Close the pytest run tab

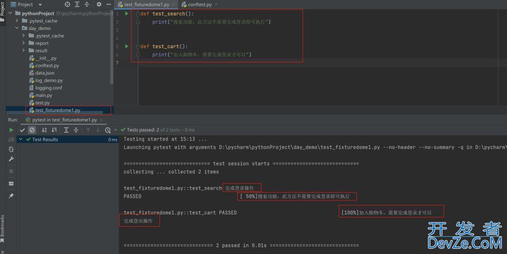[101, 120]
